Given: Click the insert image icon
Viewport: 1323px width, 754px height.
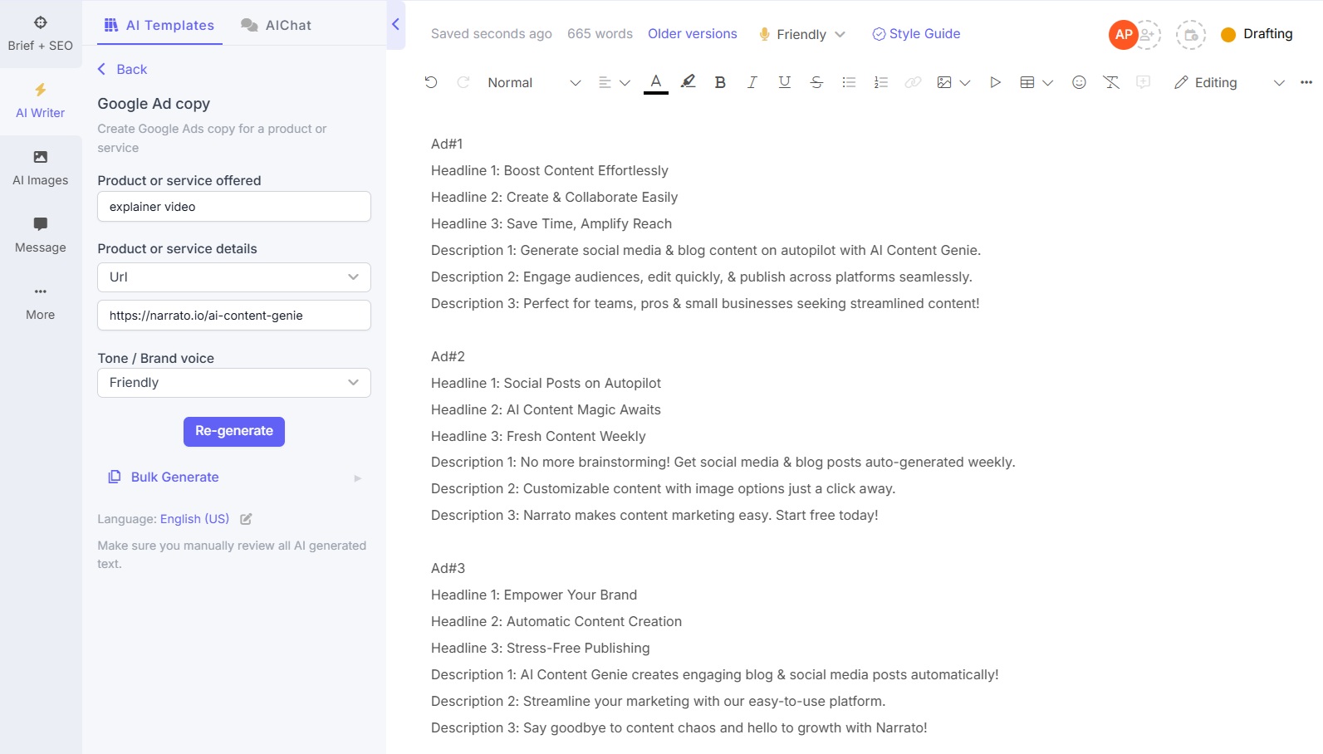Looking at the screenshot, I should pyautogui.click(x=944, y=82).
